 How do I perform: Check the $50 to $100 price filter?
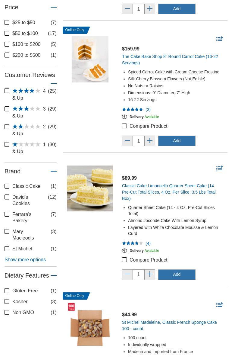(x=7, y=33)
